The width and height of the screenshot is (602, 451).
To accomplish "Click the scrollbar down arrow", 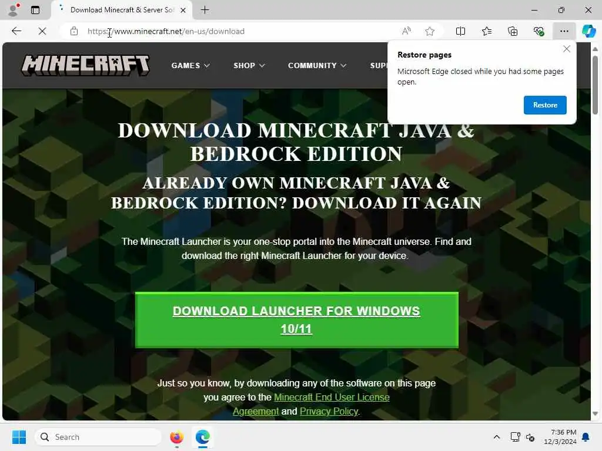I will [x=595, y=414].
